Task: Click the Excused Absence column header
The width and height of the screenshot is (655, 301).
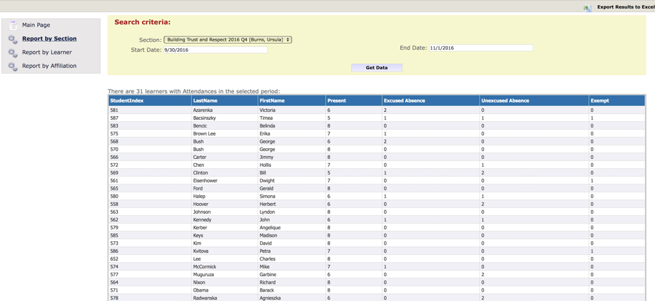Action: (x=404, y=101)
